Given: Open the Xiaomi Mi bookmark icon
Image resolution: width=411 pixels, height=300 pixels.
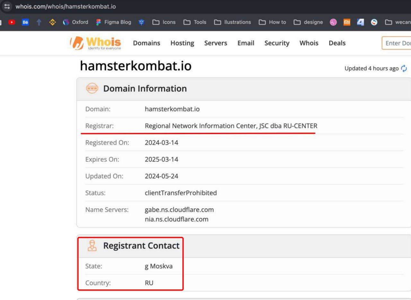Looking at the screenshot, I should tap(347, 22).
